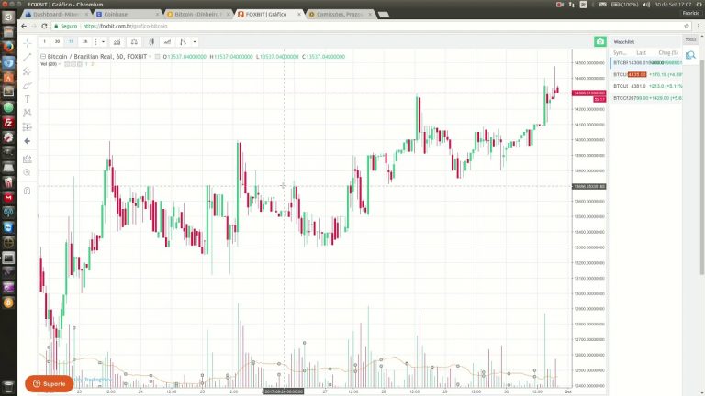This screenshot has height=396, width=705.
Task: Switch to Dashboard browser tab
Action: [56, 15]
